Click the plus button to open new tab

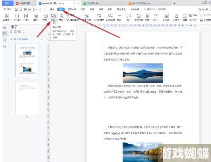[x=174, y=3]
